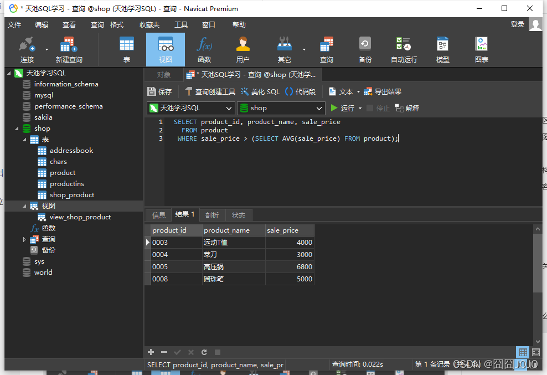
Task: Click the 解释 (Explain) button
Action: coord(407,108)
